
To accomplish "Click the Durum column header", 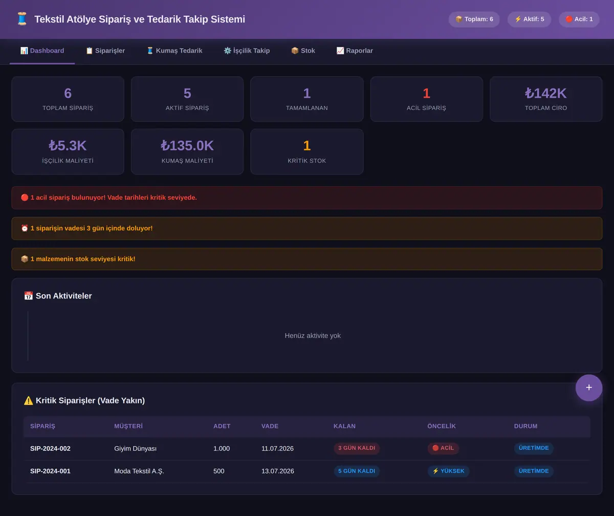I will point(526,426).
